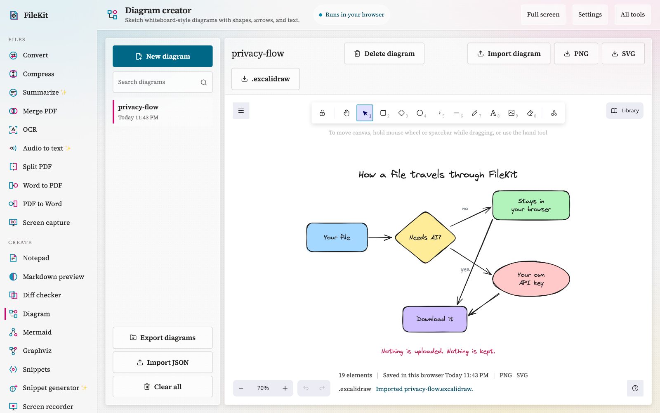This screenshot has height=413, width=660.
Task: Select the diamond shape tool
Action: (401, 113)
